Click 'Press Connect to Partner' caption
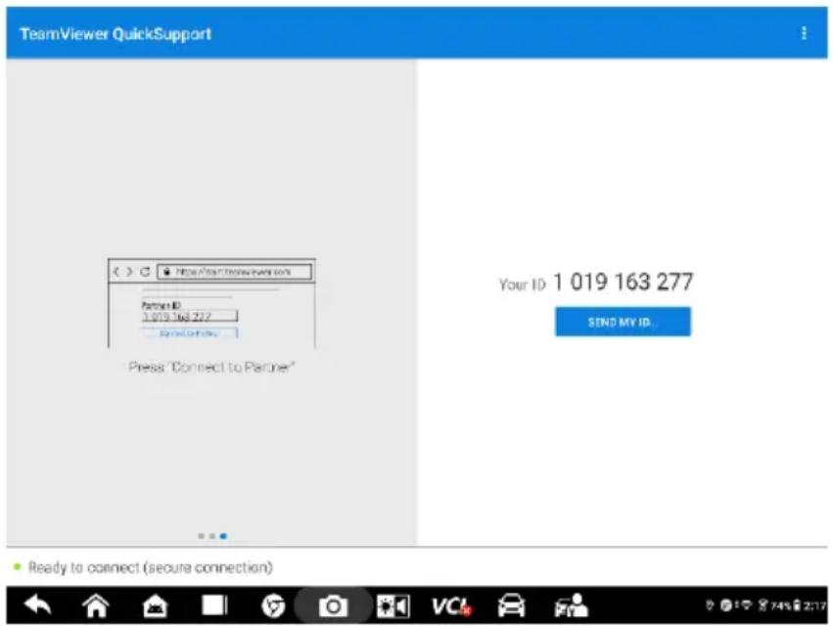Image resolution: width=833 pixels, height=626 pixels. click(x=211, y=367)
